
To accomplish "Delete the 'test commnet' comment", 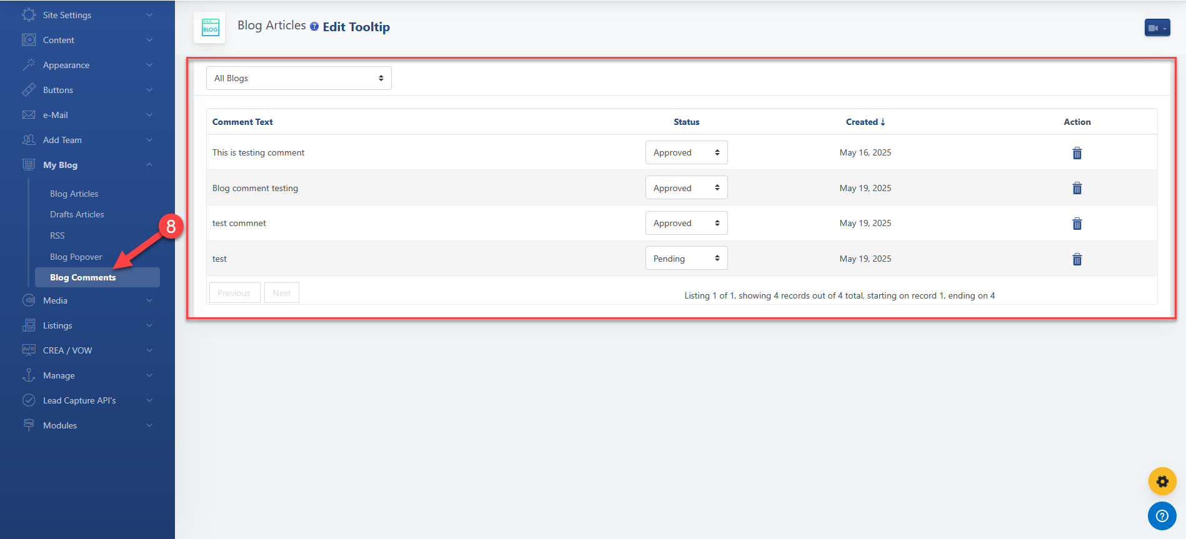I will coord(1077,224).
